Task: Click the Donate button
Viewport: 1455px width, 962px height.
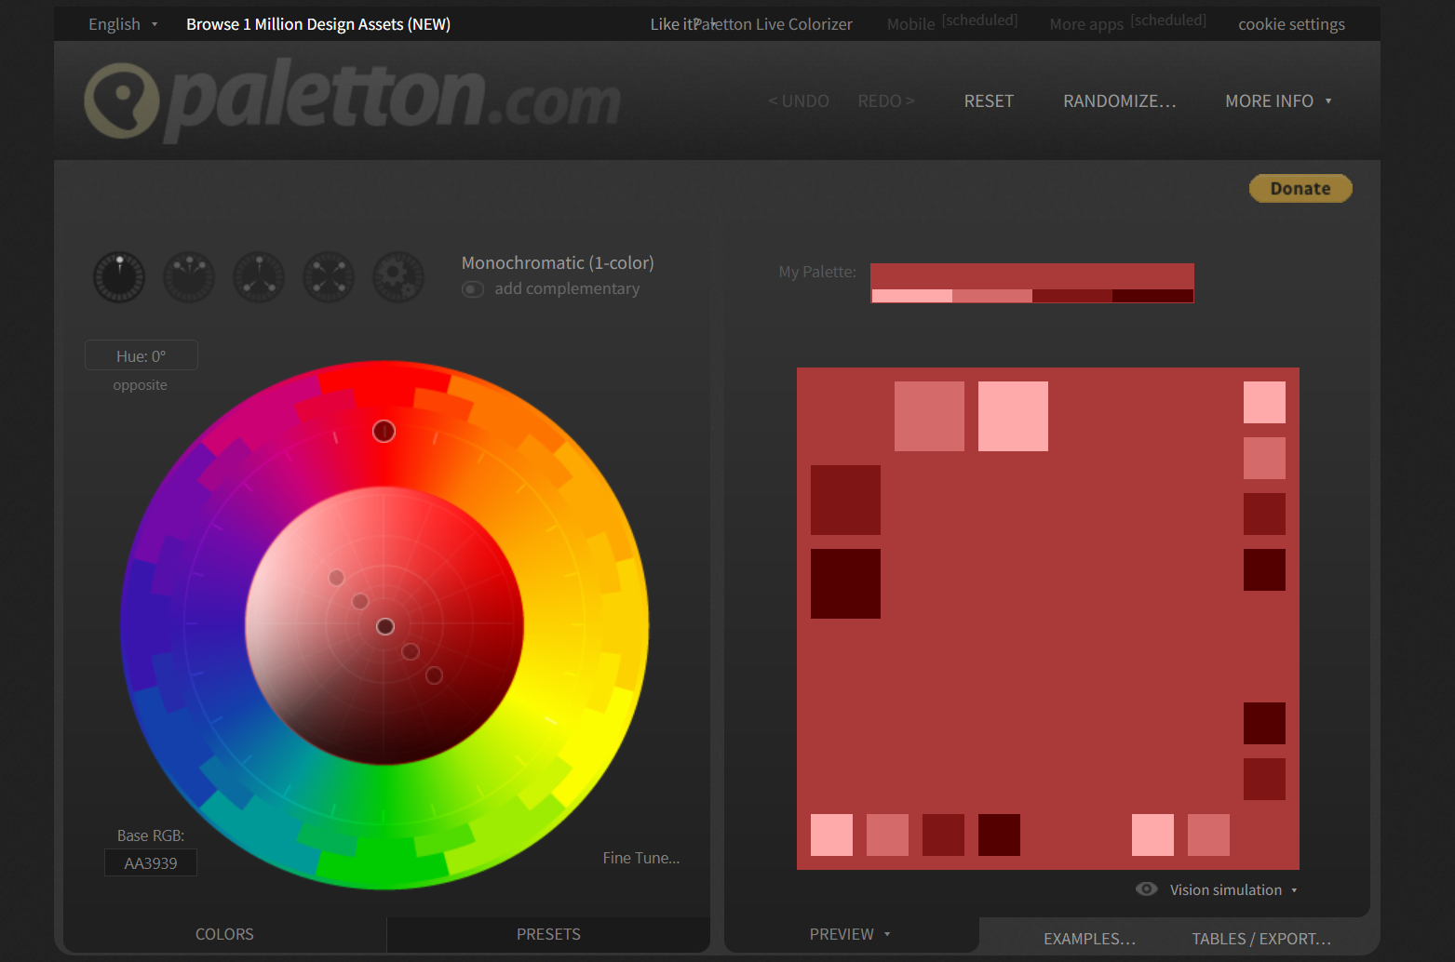Action: [1300, 188]
